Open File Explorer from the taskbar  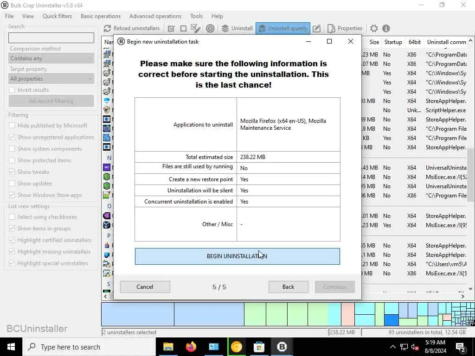pyautogui.click(x=168, y=347)
